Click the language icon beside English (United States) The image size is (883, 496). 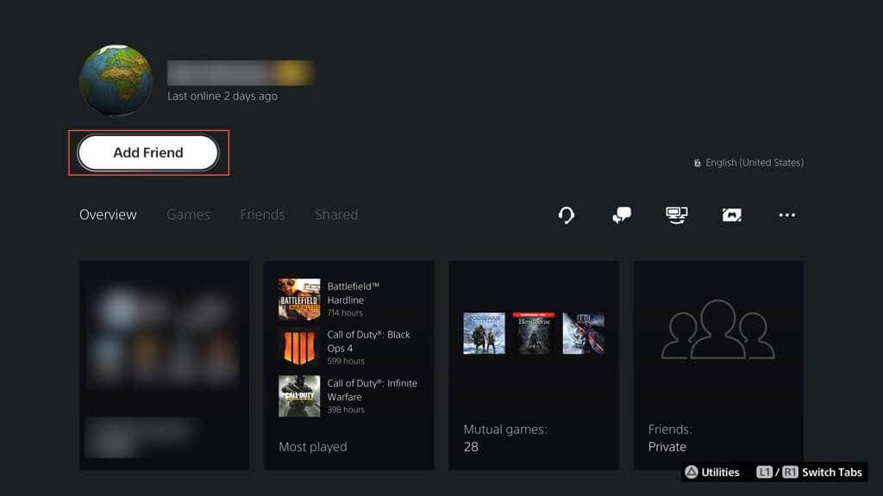698,162
